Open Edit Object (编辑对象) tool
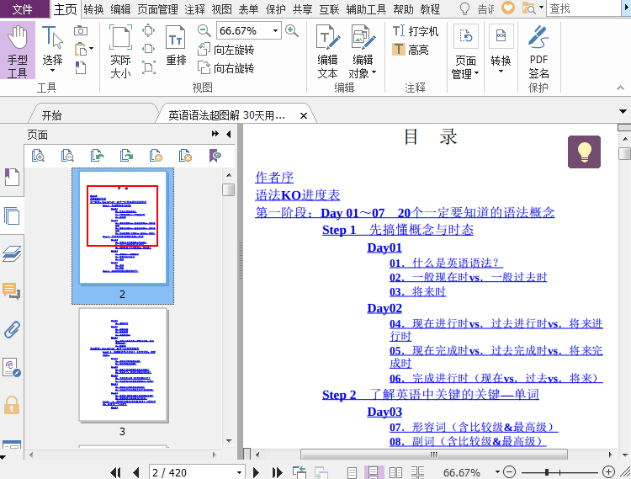Image resolution: width=631 pixels, height=479 pixels. click(x=363, y=51)
